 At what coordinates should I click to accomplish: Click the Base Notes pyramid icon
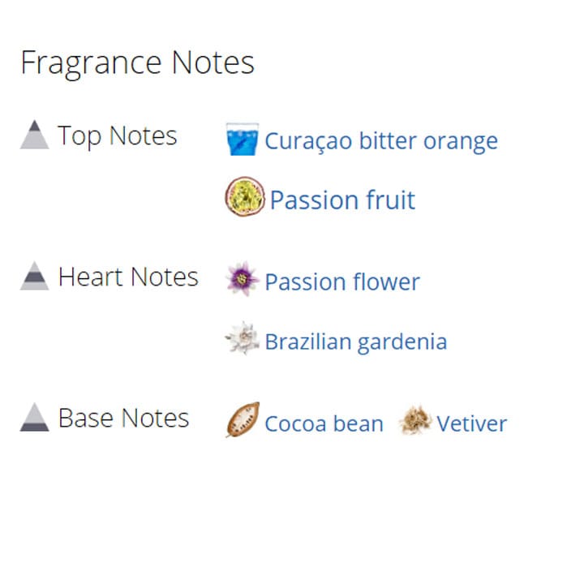[x=35, y=417]
